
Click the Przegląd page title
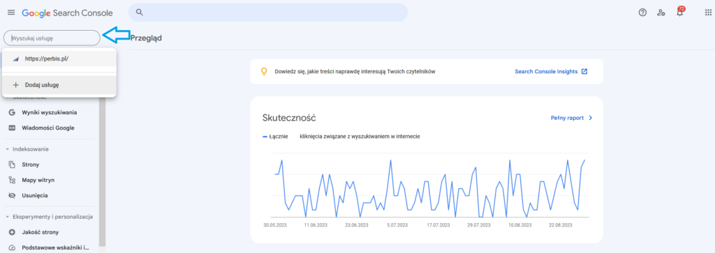point(146,38)
